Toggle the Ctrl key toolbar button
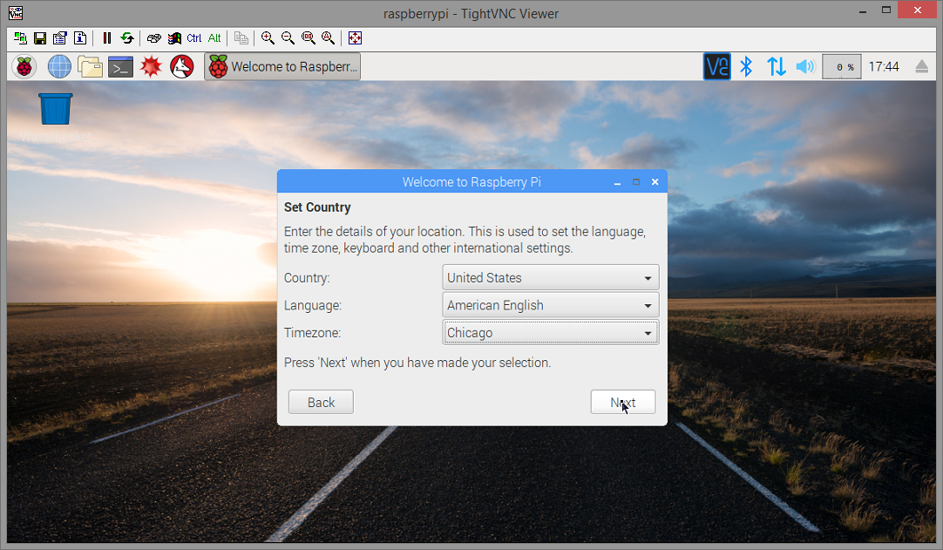 pyautogui.click(x=194, y=38)
